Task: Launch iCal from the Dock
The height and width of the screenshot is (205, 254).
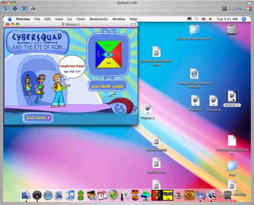Action: click(x=102, y=195)
